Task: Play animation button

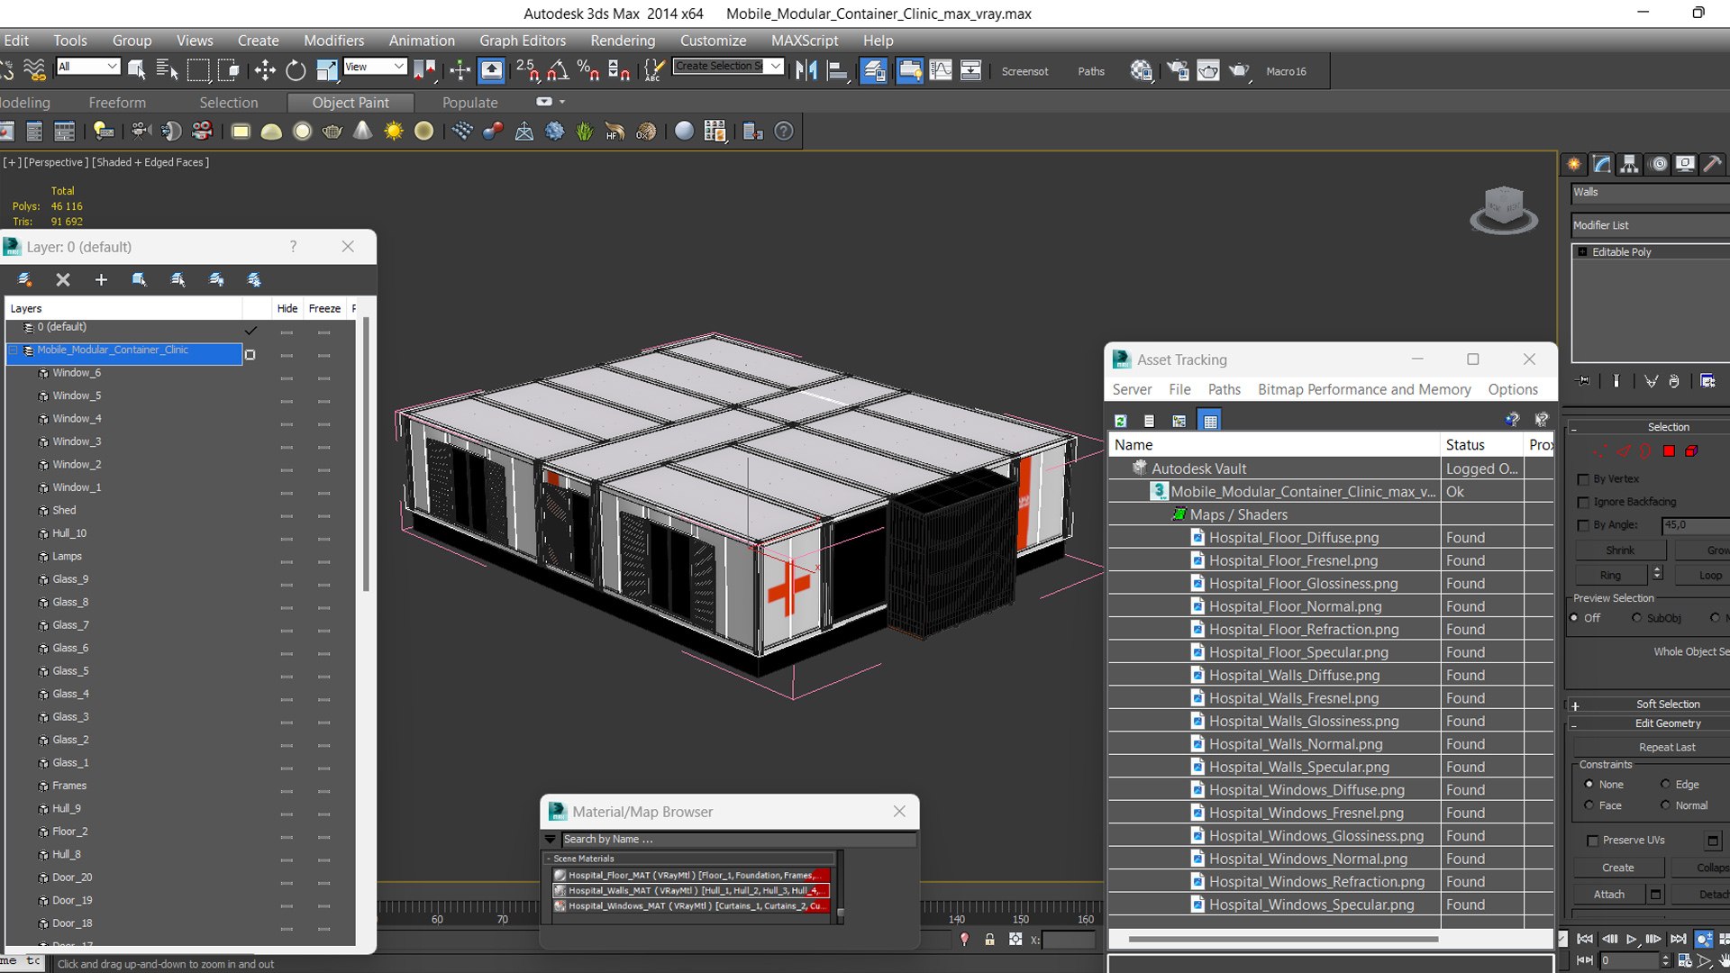Action: tap(1632, 939)
